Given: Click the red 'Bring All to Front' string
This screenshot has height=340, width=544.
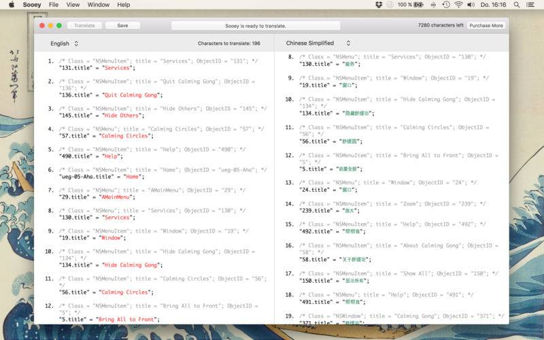Looking at the screenshot, I should 126,319.
